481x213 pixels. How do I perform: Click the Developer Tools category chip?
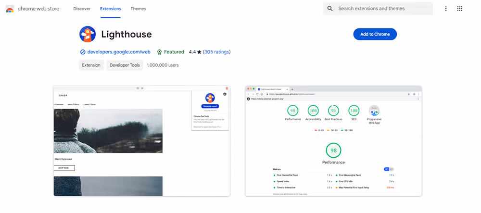click(x=125, y=65)
